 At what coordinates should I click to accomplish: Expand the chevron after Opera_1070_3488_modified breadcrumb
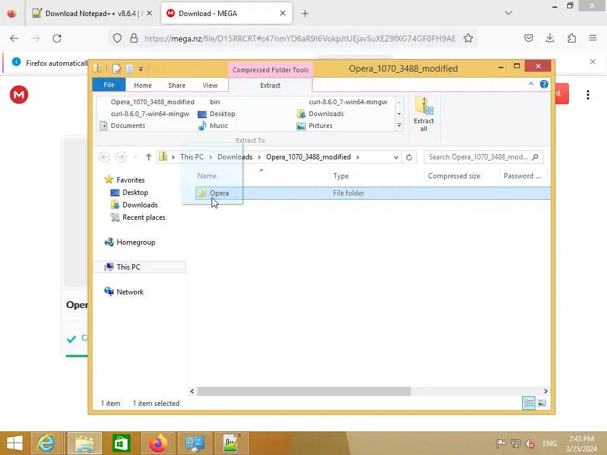[x=357, y=157]
